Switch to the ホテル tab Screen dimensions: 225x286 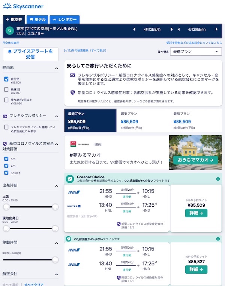click(x=37, y=19)
